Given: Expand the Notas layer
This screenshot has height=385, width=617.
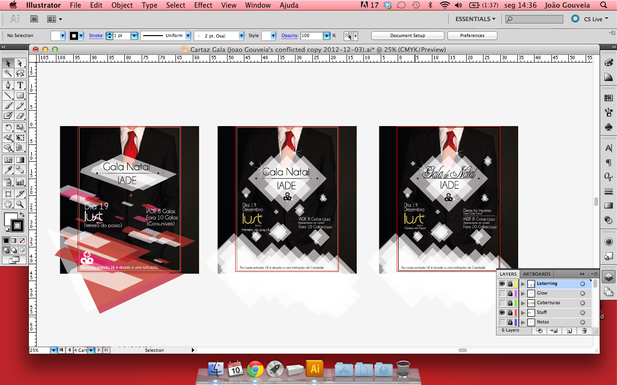Looking at the screenshot, I should pyautogui.click(x=523, y=322).
